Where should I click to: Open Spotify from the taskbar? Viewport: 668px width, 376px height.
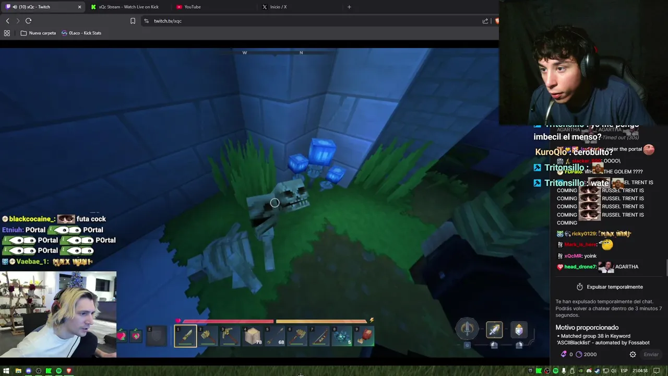tap(58, 371)
